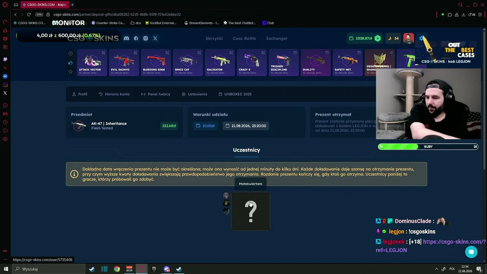
Task: Open the Exchanger menu item
Action: (277, 38)
